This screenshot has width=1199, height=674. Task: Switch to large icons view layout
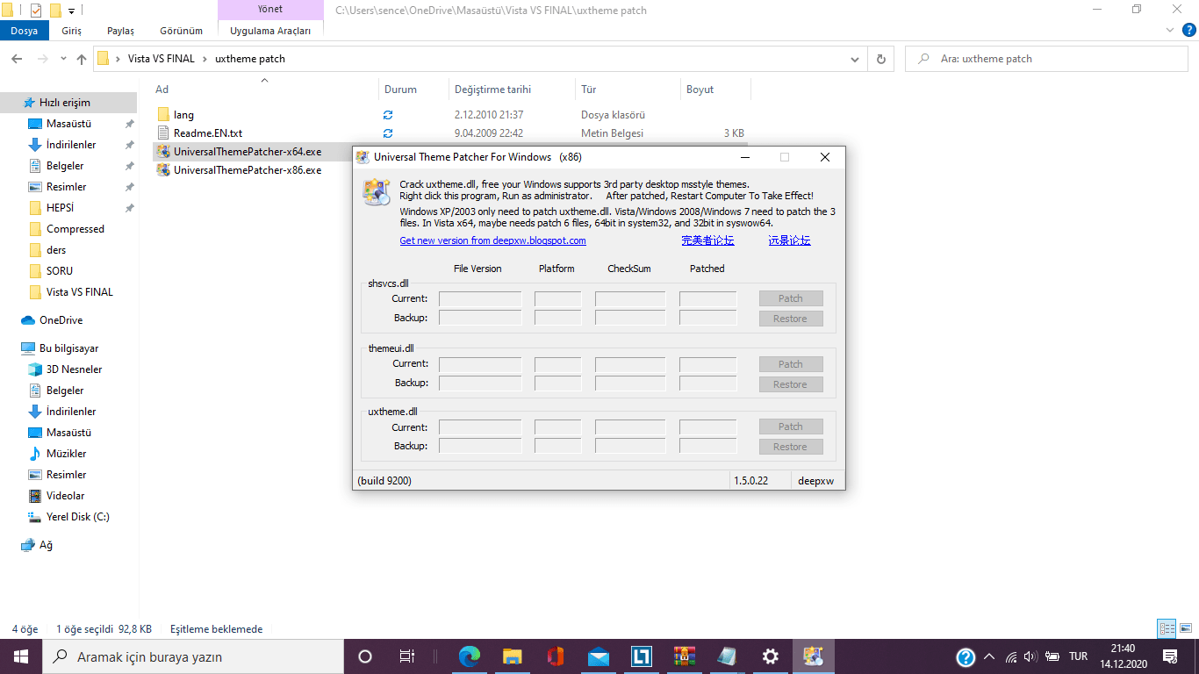point(1186,628)
